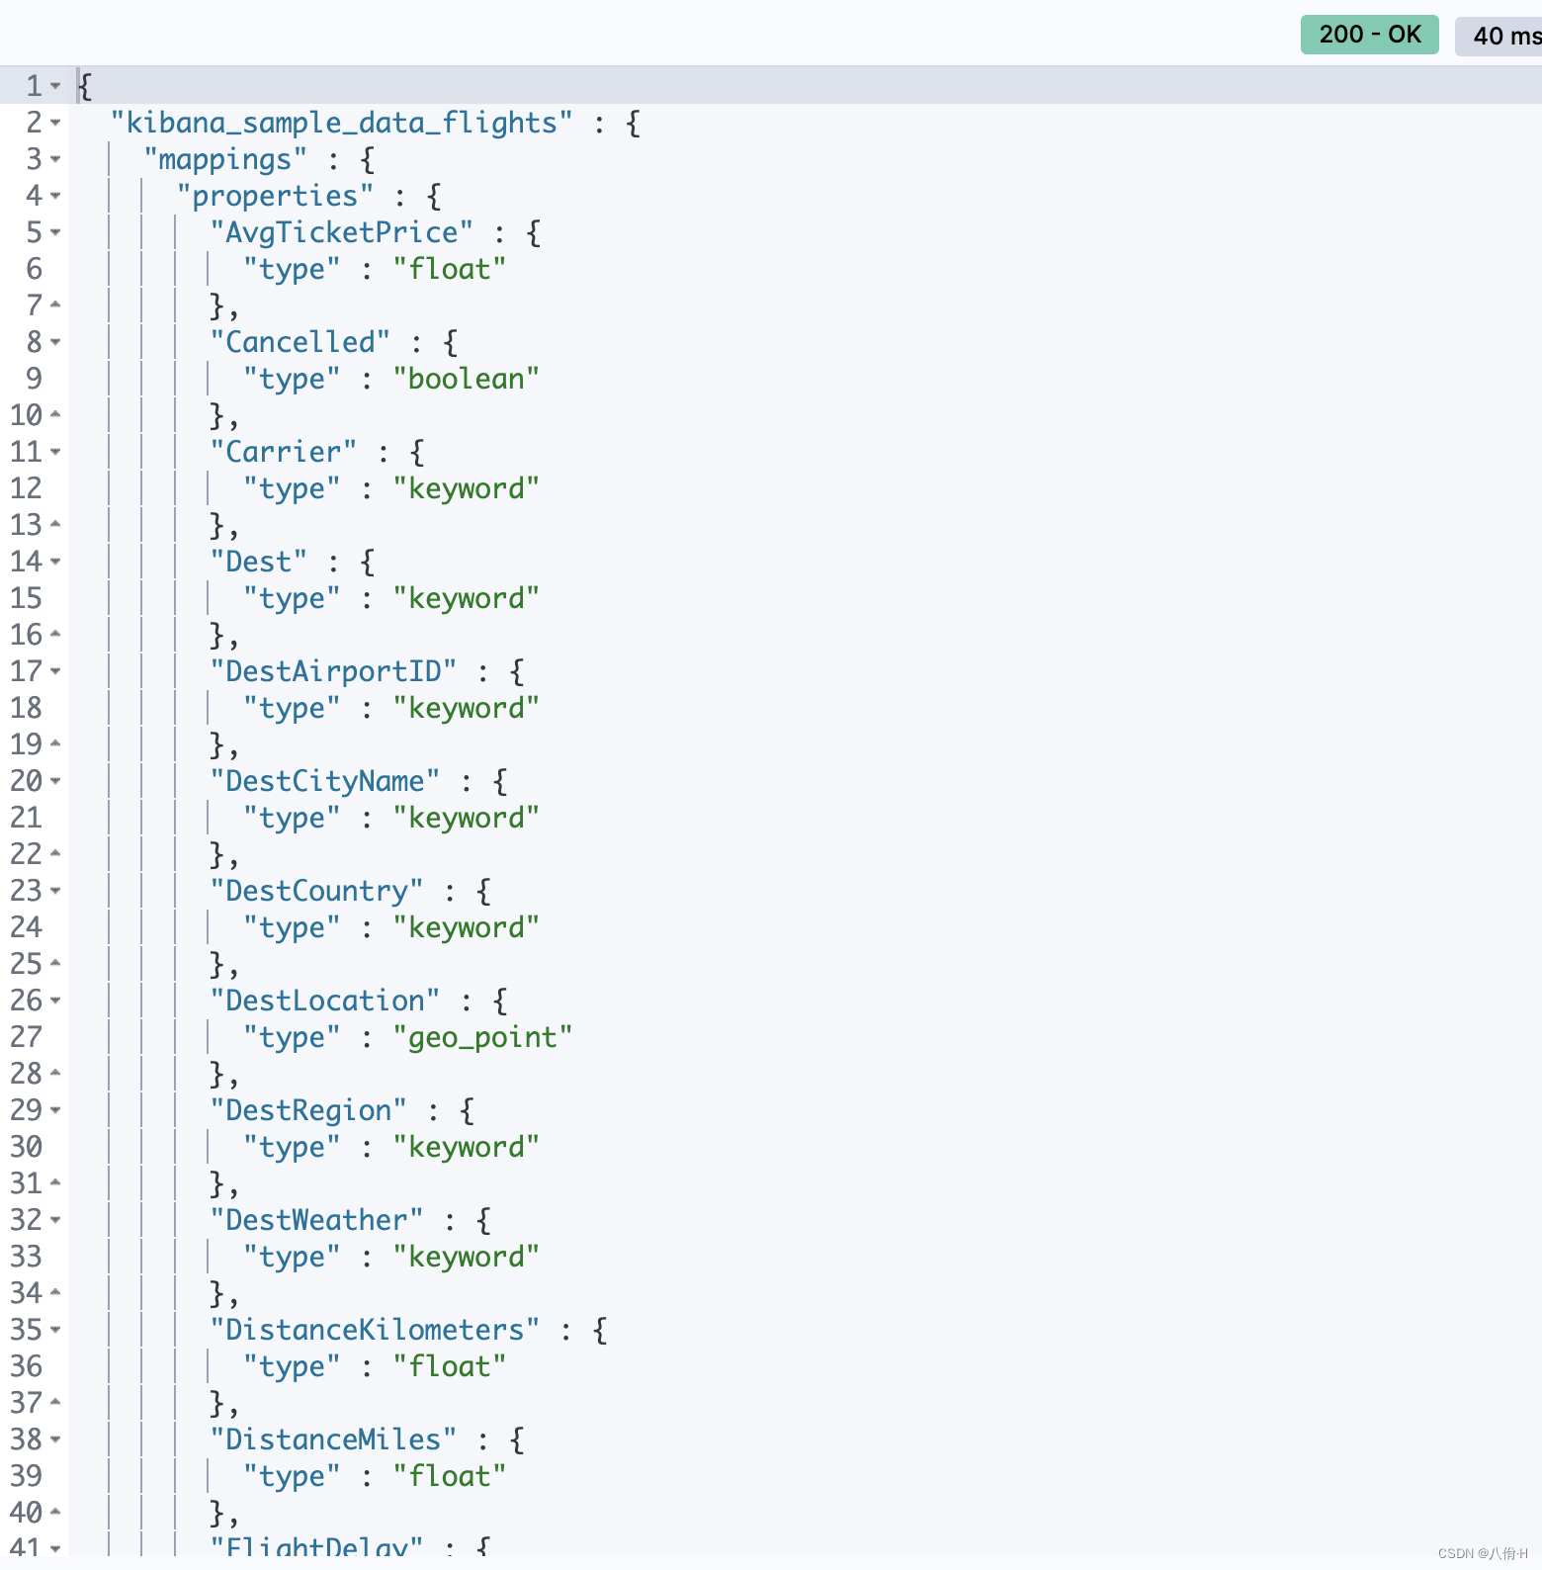
Task: Click the "keyword" value on line 33
Action: 466,1257
